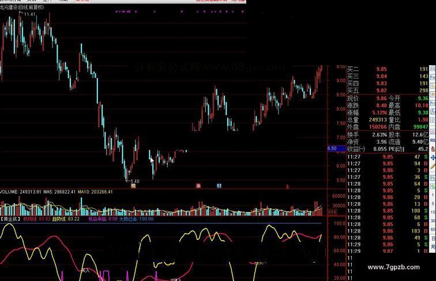436x281 pixels.
Task: Click the 今开 9.36 value
Action: click(423, 98)
